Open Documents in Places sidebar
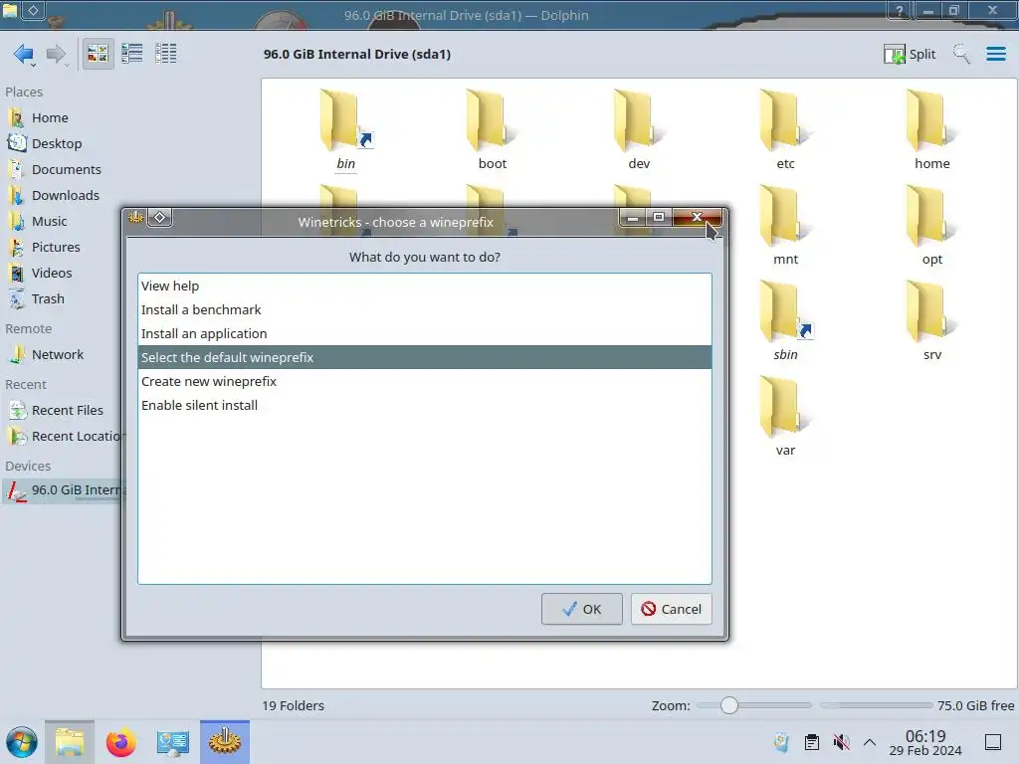1019x764 pixels. click(65, 169)
